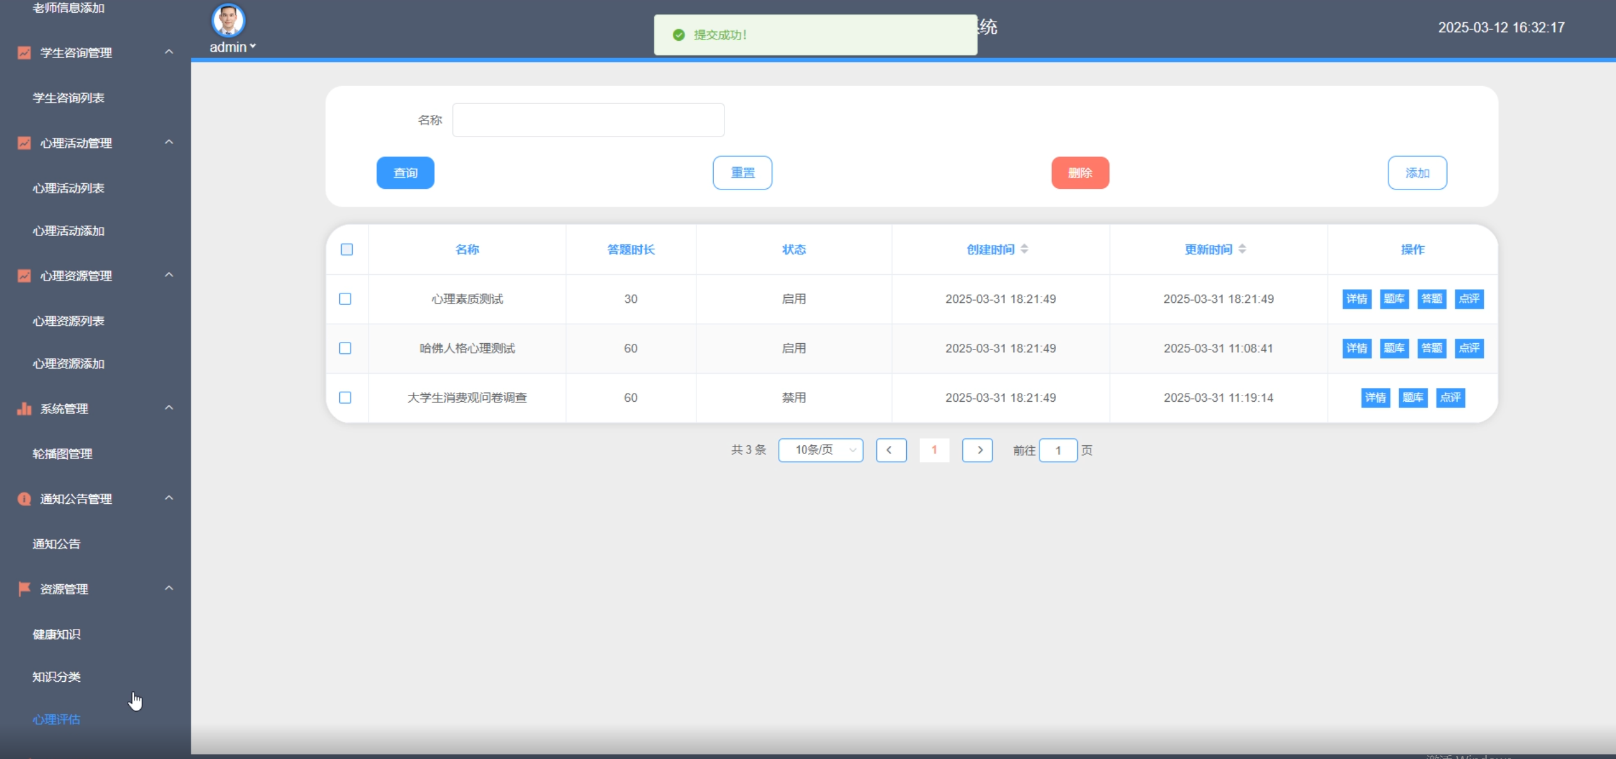Screen dimensions: 1616x759
Task: Open 健康知识 menu item
Action: 57,634
